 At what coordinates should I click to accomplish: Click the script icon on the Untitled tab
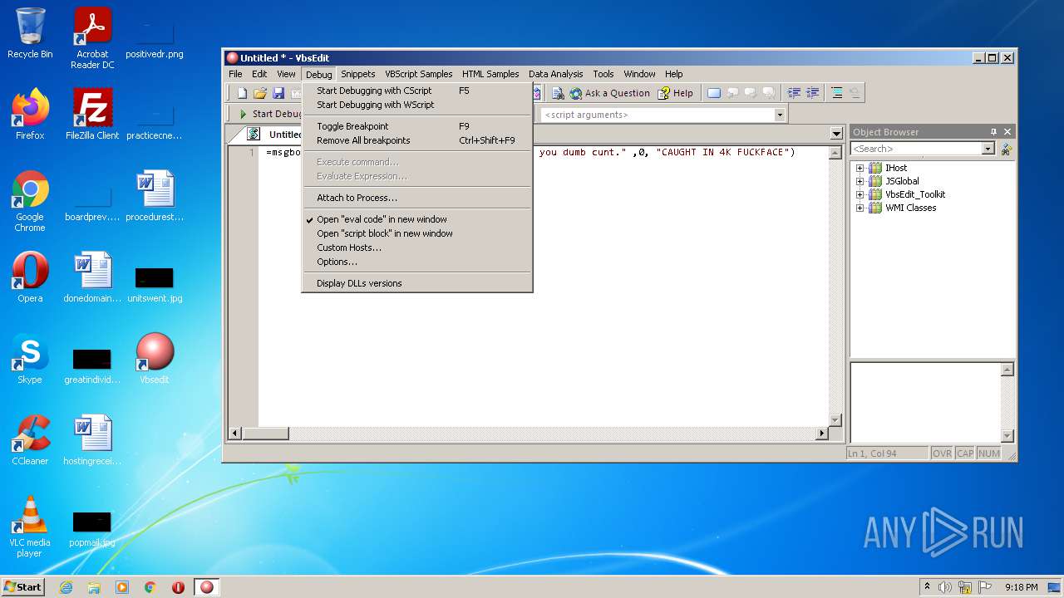tap(254, 134)
